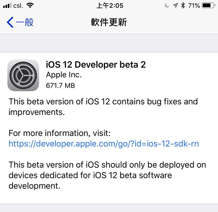Tap the Do Not Disturb moon icon
Screen dimensions: 218x212
point(167,6)
